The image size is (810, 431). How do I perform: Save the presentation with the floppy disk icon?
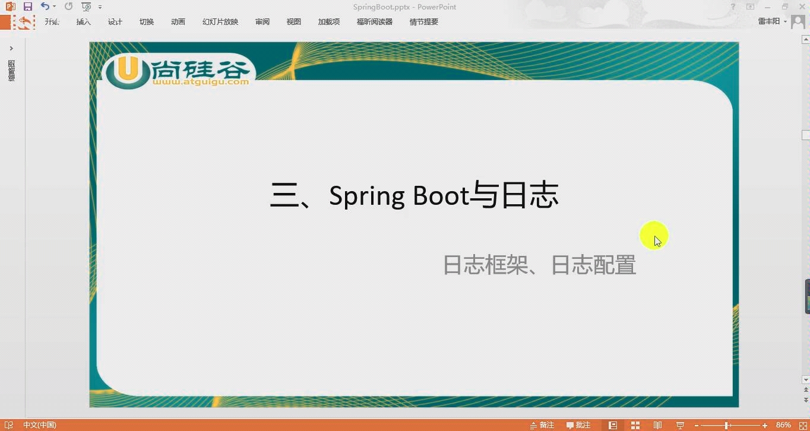(27, 7)
